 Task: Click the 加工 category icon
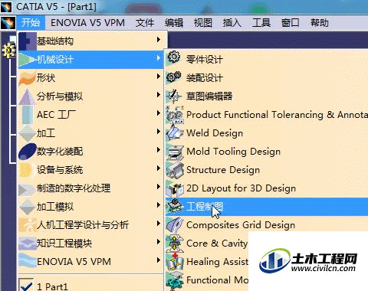[27, 133]
